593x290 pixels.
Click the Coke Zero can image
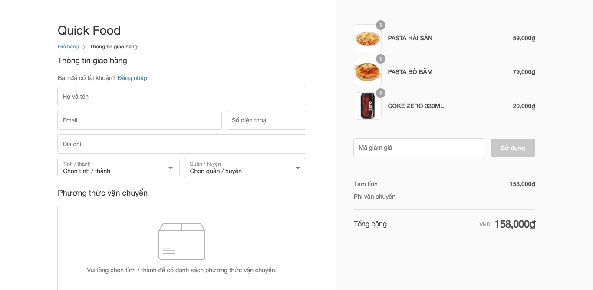click(368, 106)
